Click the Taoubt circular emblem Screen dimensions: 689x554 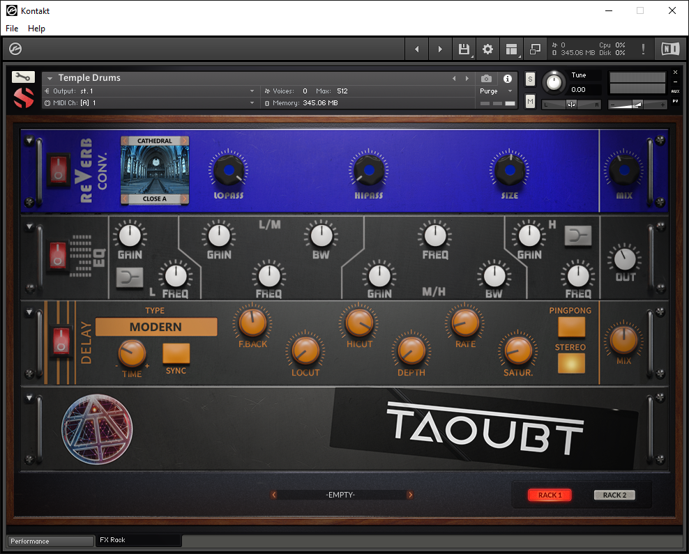[97, 429]
